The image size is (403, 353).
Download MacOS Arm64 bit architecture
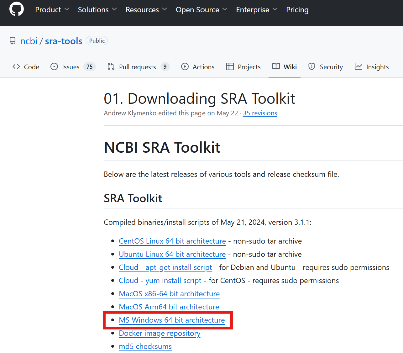coord(169,307)
